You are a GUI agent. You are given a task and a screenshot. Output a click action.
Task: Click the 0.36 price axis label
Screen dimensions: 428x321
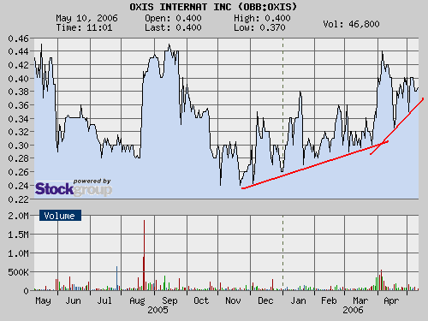tap(19, 105)
